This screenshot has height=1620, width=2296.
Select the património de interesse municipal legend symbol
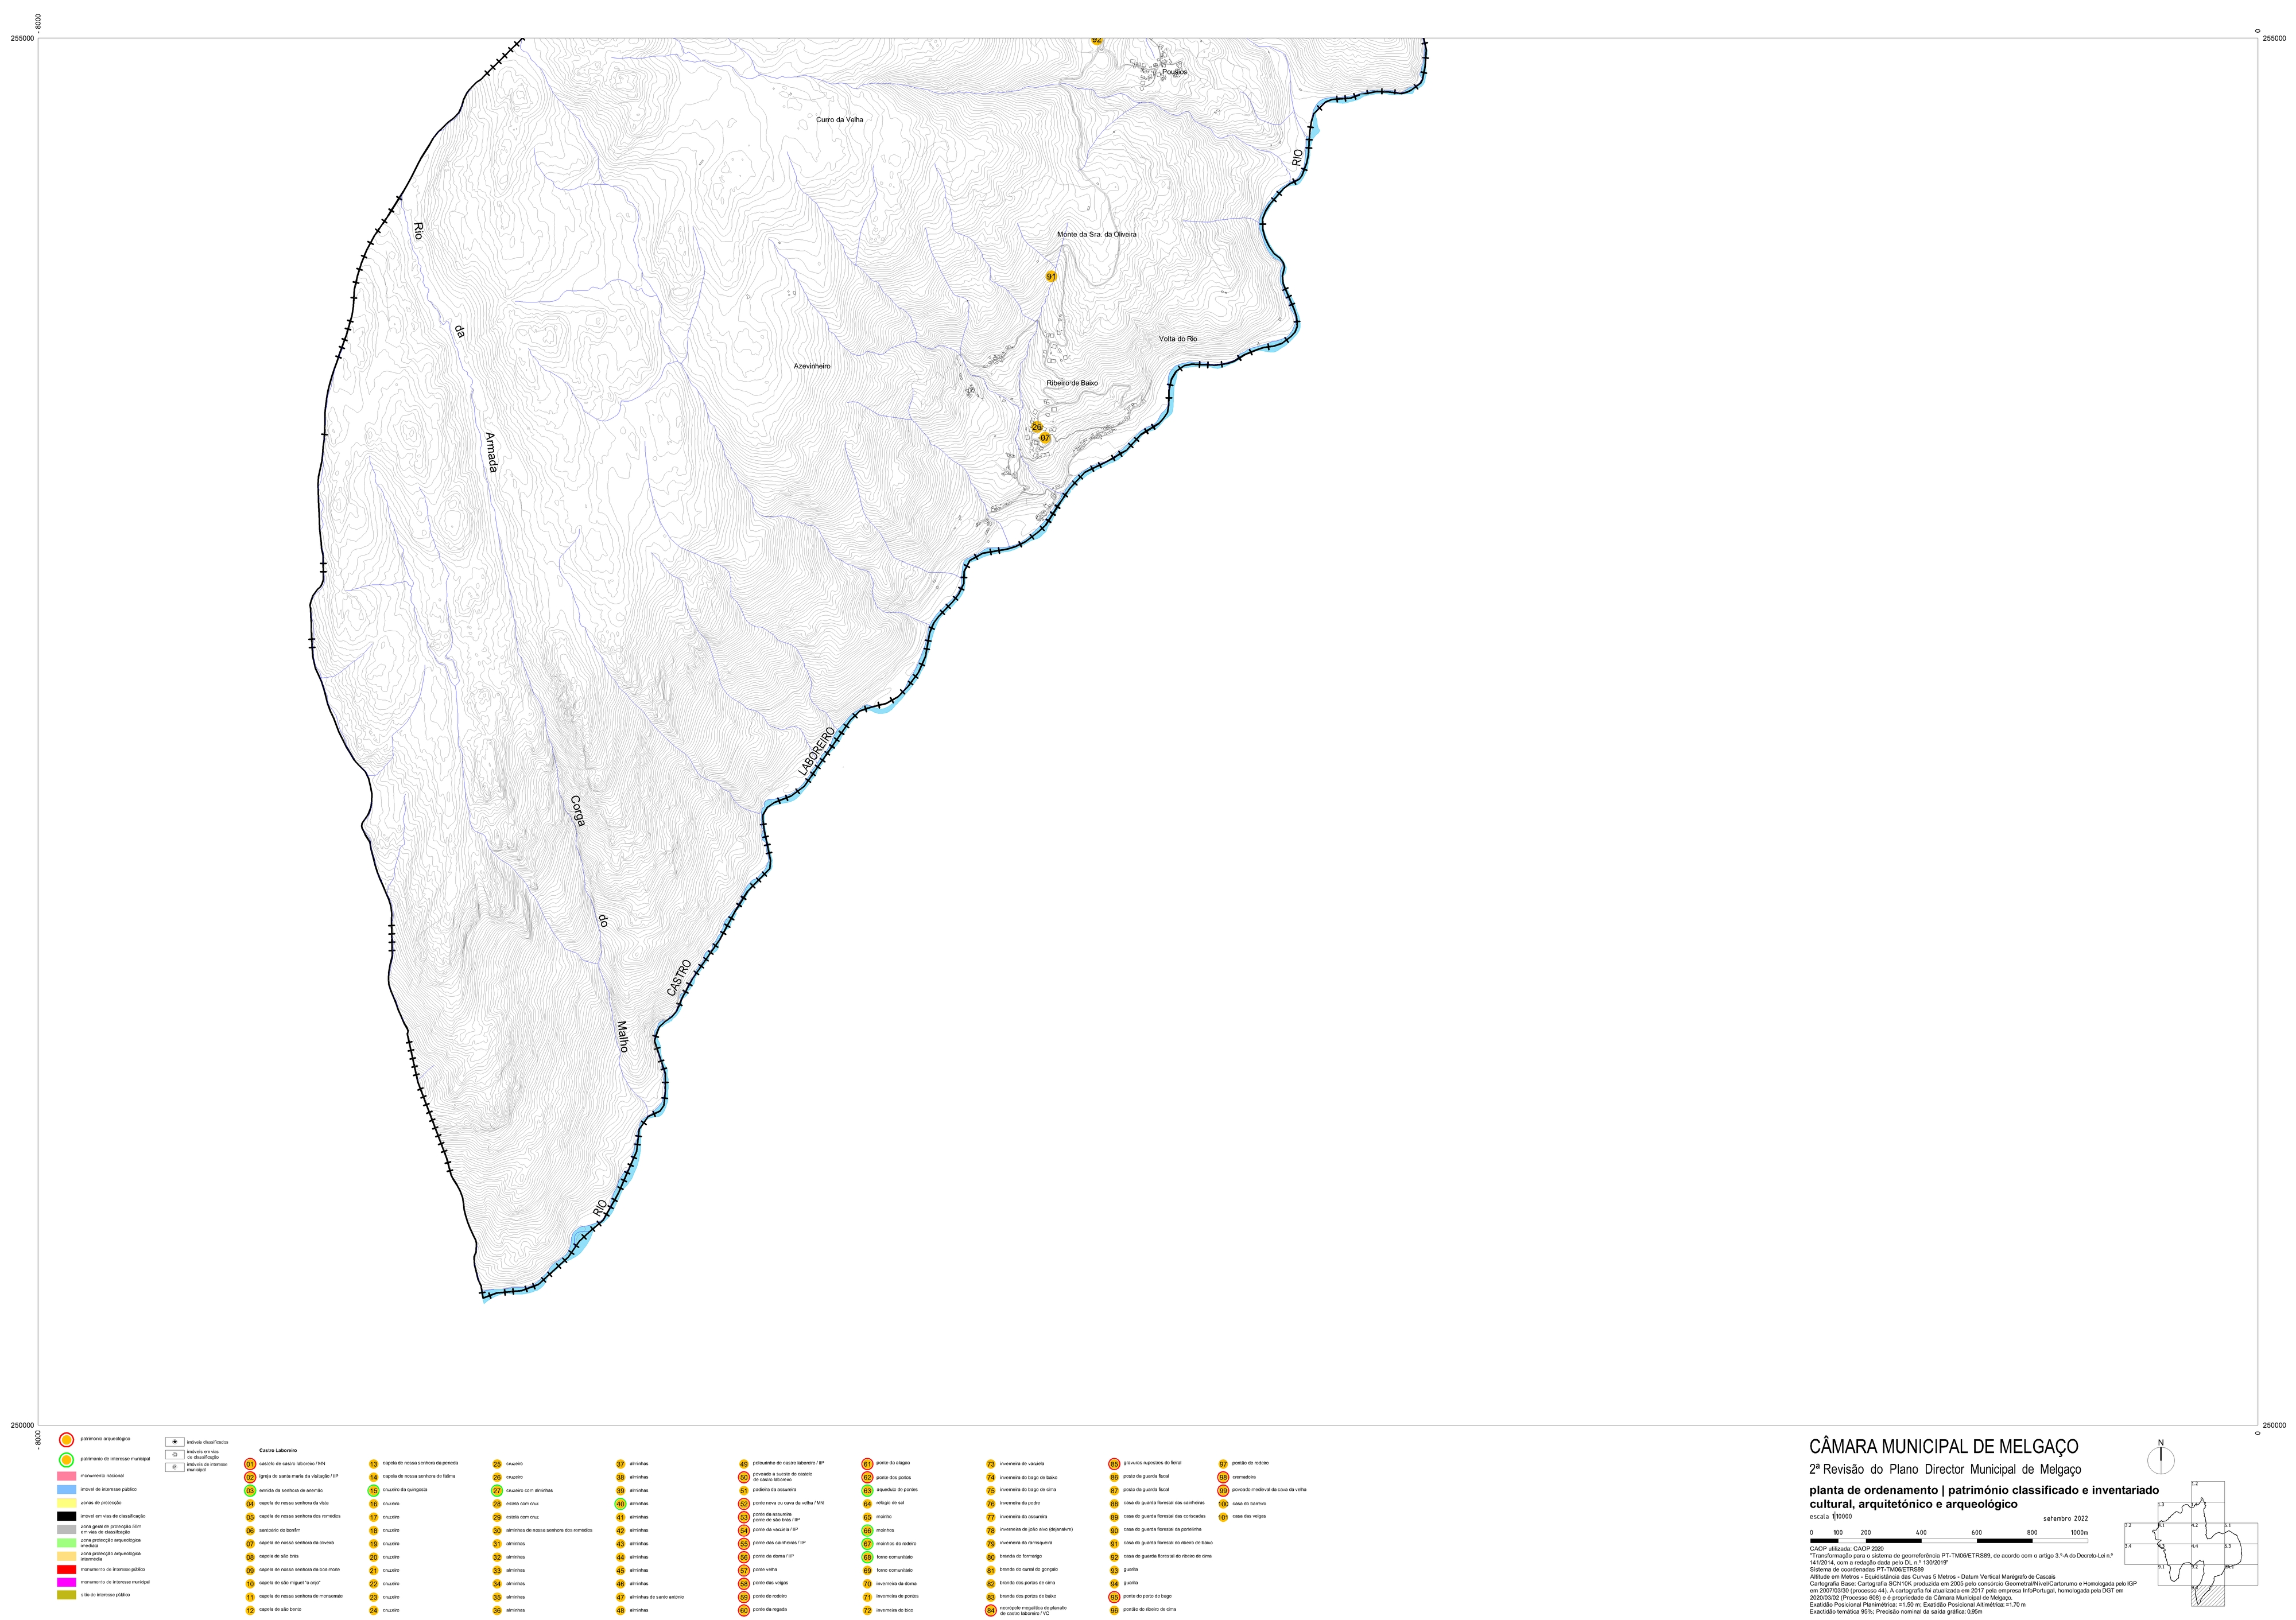pyautogui.click(x=66, y=1459)
